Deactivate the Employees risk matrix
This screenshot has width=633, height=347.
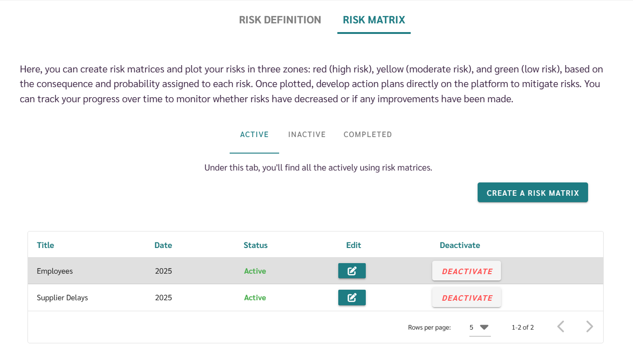tap(467, 271)
